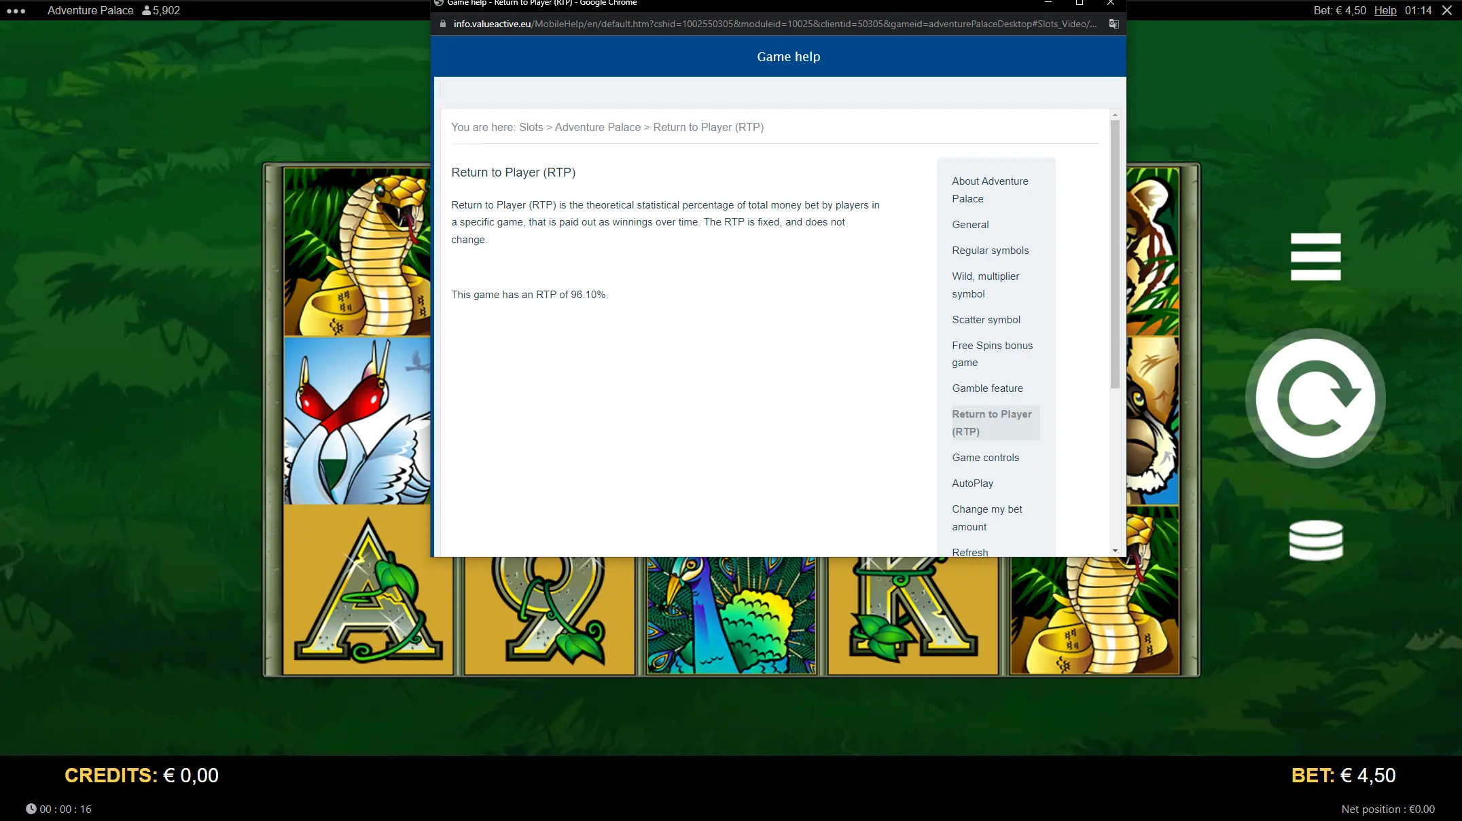
Task: Open About Adventure Palace help topic
Action: [990, 190]
